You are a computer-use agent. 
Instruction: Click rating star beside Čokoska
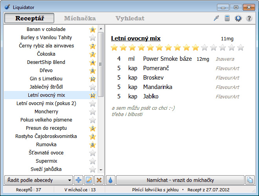pyautogui.click(x=93, y=54)
